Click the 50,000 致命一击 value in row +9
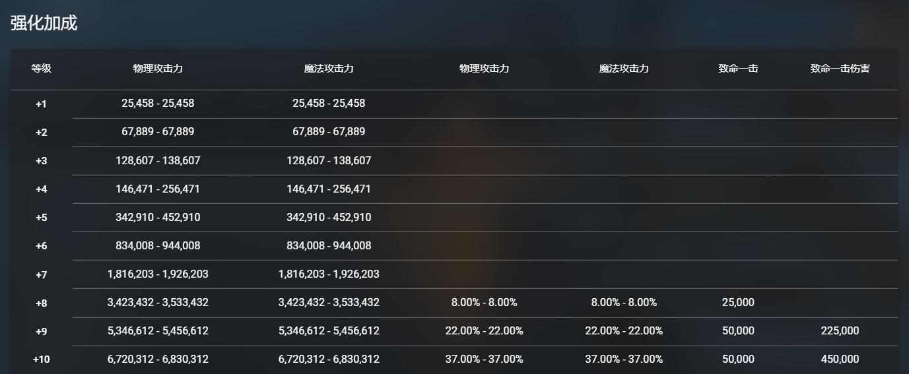The image size is (909, 374). (738, 331)
